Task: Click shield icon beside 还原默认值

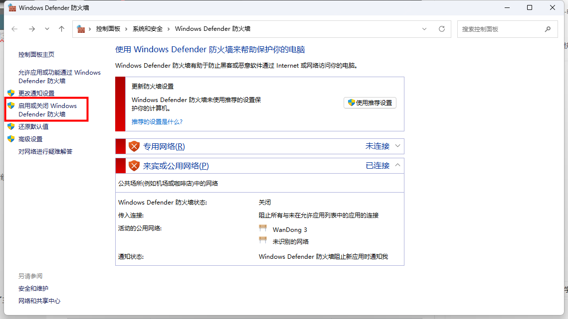Action: click(x=11, y=126)
